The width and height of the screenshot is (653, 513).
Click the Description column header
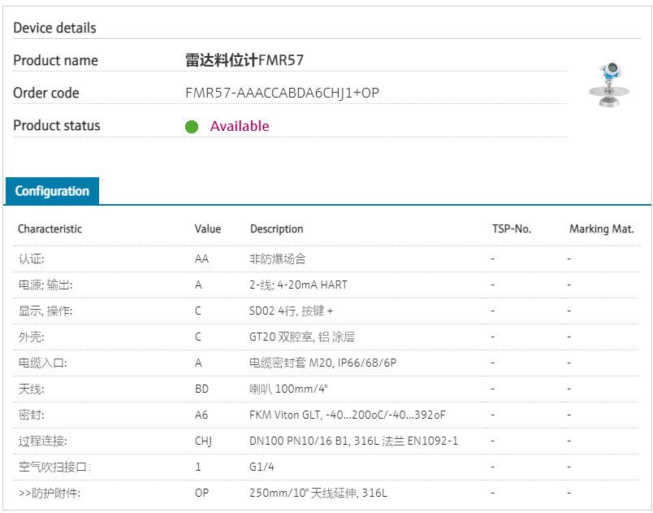[276, 229]
